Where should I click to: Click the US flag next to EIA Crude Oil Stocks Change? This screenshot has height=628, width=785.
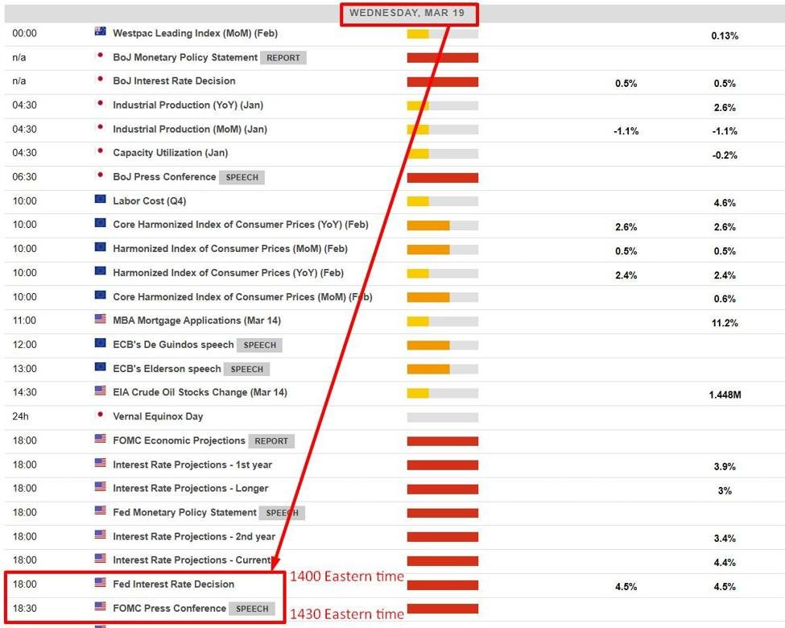tap(100, 391)
